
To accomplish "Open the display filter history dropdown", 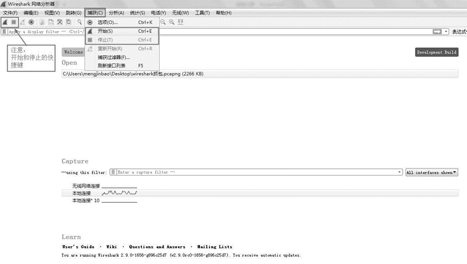I will pos(446,31).
